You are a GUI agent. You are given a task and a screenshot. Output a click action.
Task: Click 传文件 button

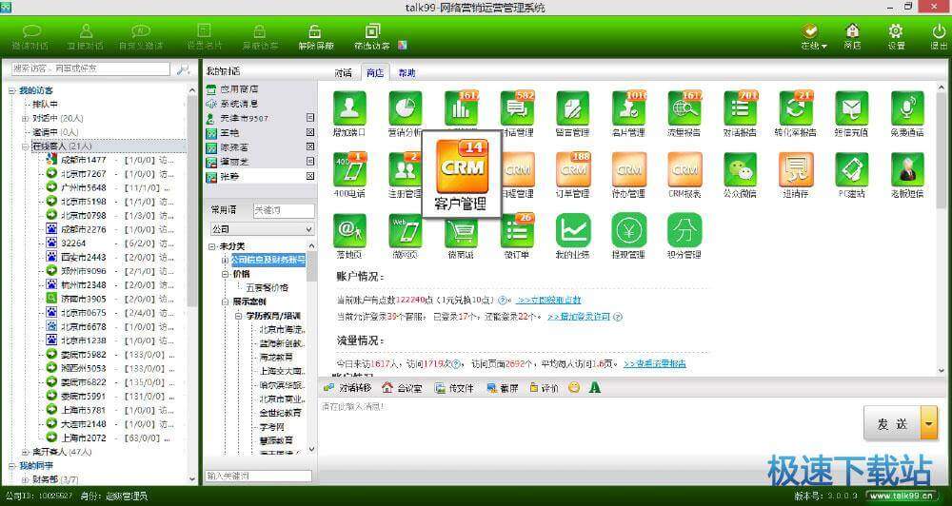coord(454,388)
